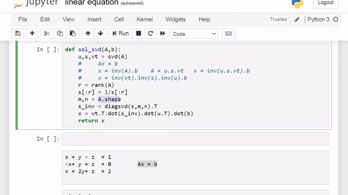Paste cells below icon
This screenshot has height=195, width=348.
(x=72, y=34)
